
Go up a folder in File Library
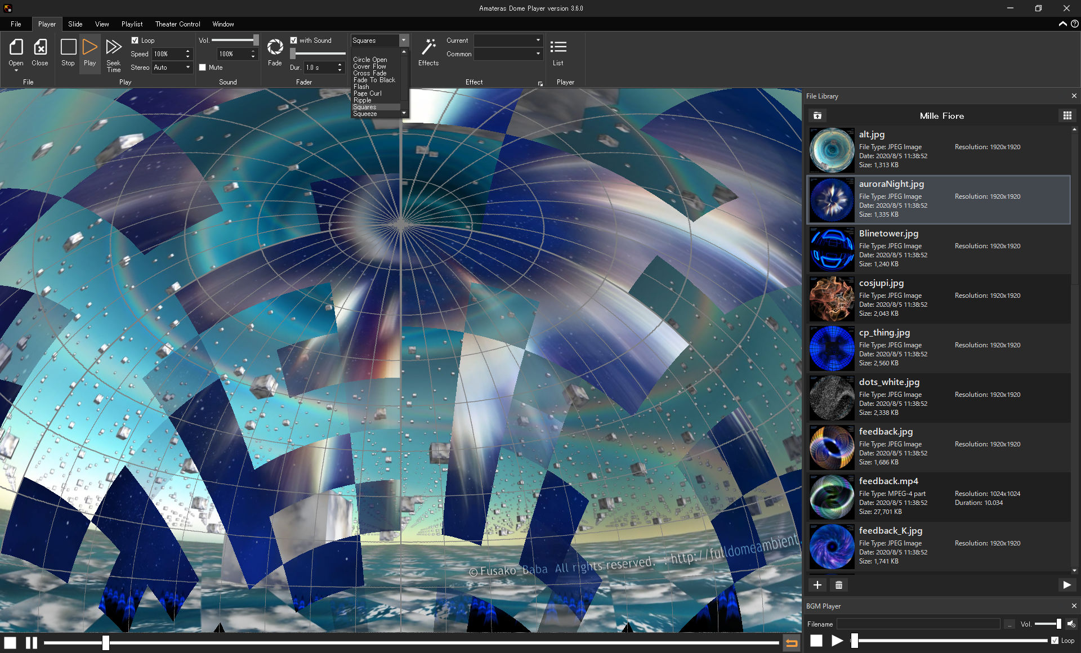pos(818,115)
